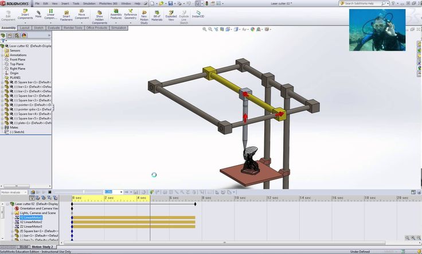Image resolution: width=422 pixels, height=254 pixels.
Task: Click the Rebuild traffic light icon
Action: pos(206,3)
